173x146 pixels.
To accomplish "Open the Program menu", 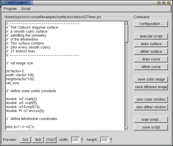I will pos(10,9).
